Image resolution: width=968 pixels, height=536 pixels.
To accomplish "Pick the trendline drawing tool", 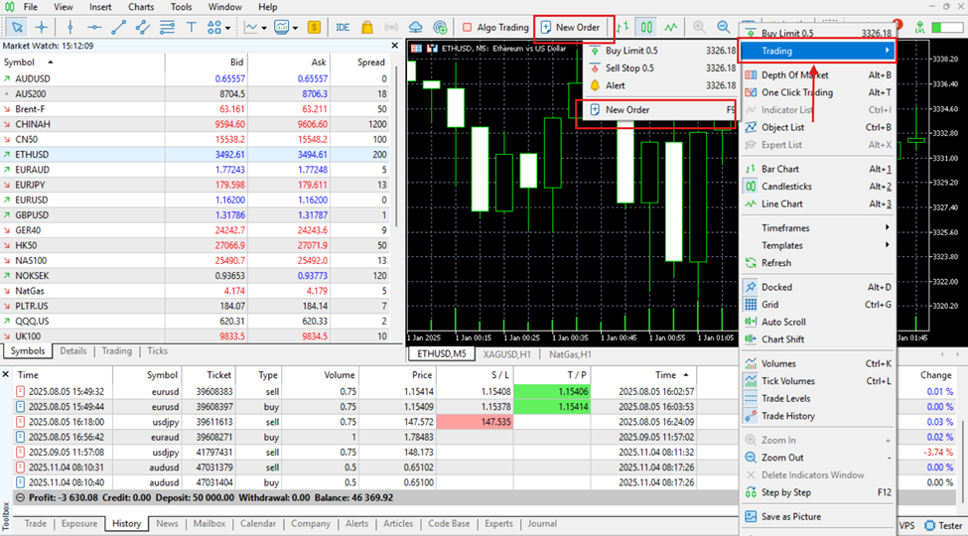I will tap(119, 27).
